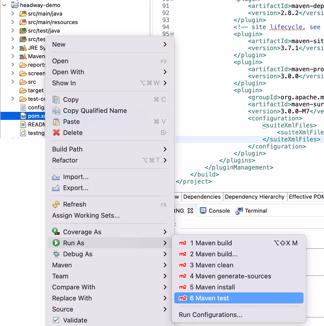This screenshot has width=324, height=326.
Task: Open the Team submenu
Action: pyautogui.click(x=109, y=276)
